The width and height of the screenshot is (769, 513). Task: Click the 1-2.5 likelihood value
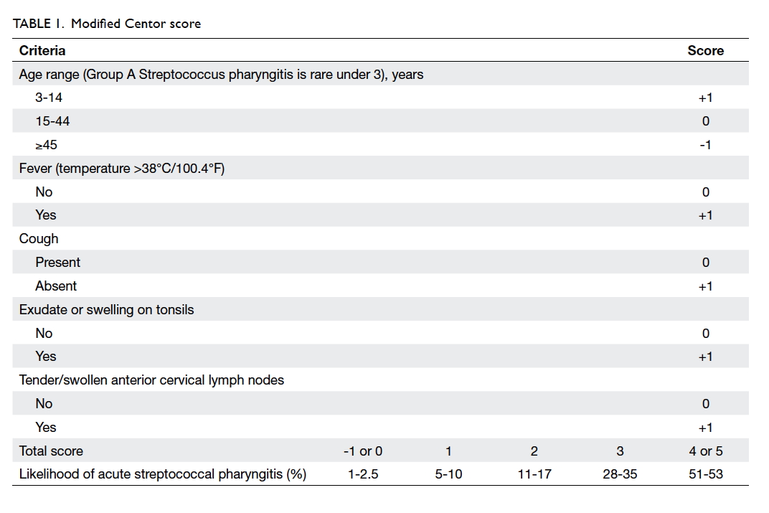363,474
